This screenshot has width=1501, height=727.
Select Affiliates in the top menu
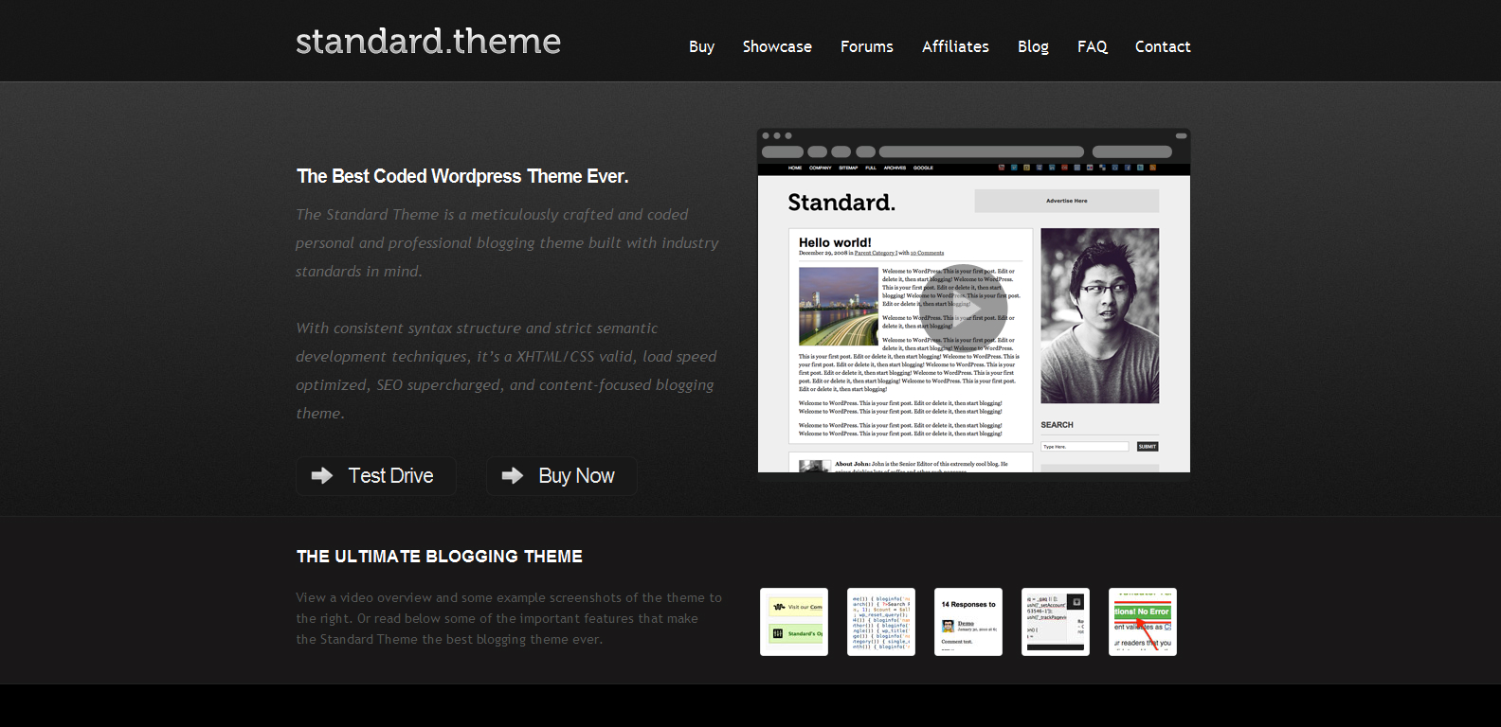click(x=955, y=46)
